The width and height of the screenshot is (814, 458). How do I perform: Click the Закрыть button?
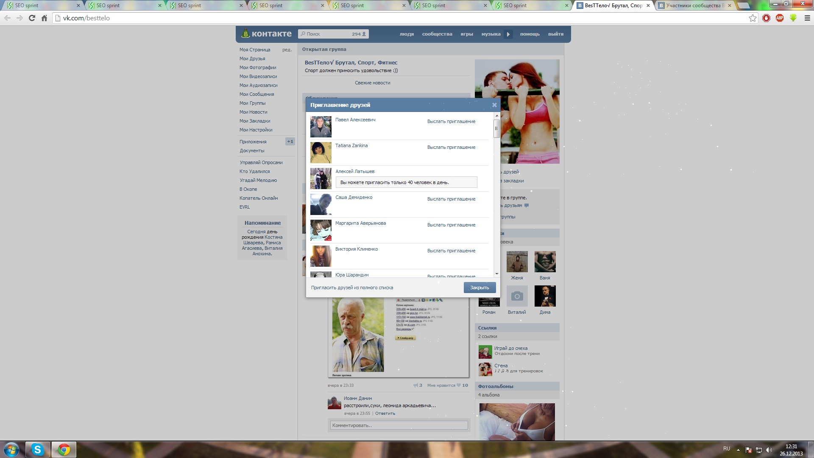[x=479, y=288]
